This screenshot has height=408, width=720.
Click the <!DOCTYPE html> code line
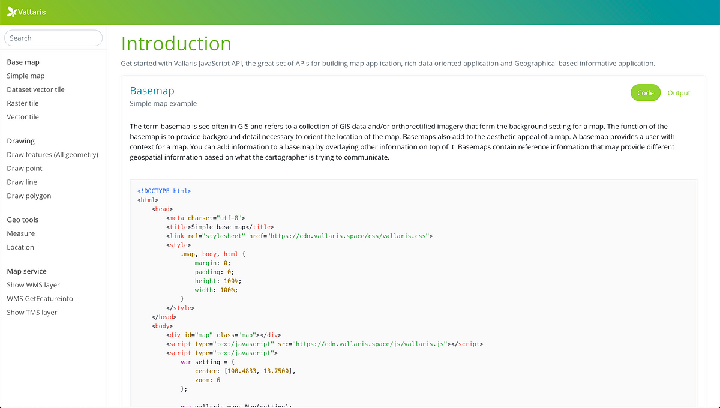click(x=164, y=191)
